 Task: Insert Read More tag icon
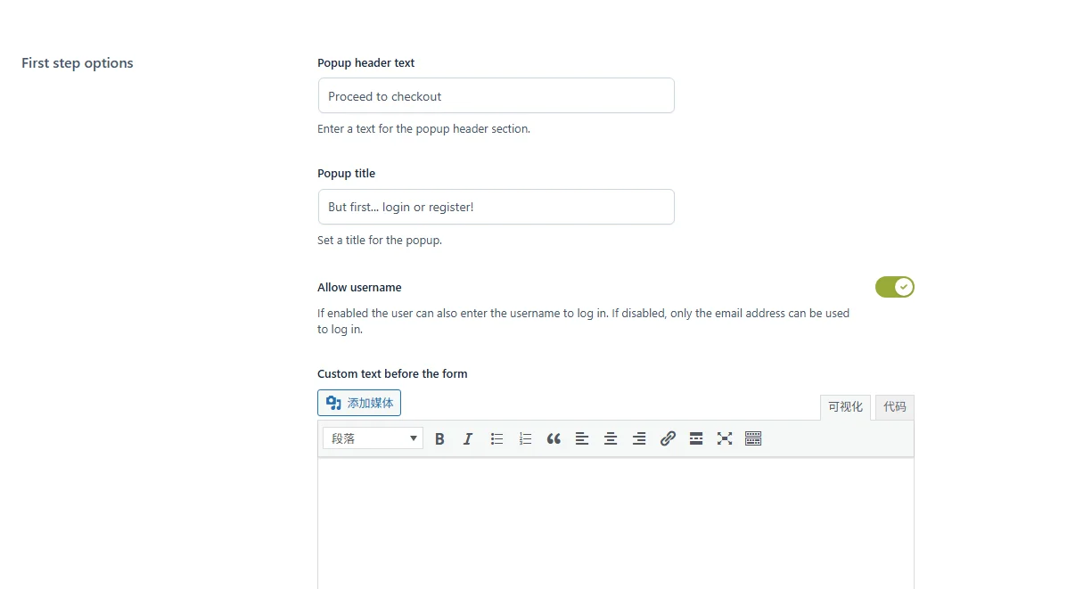696,438
